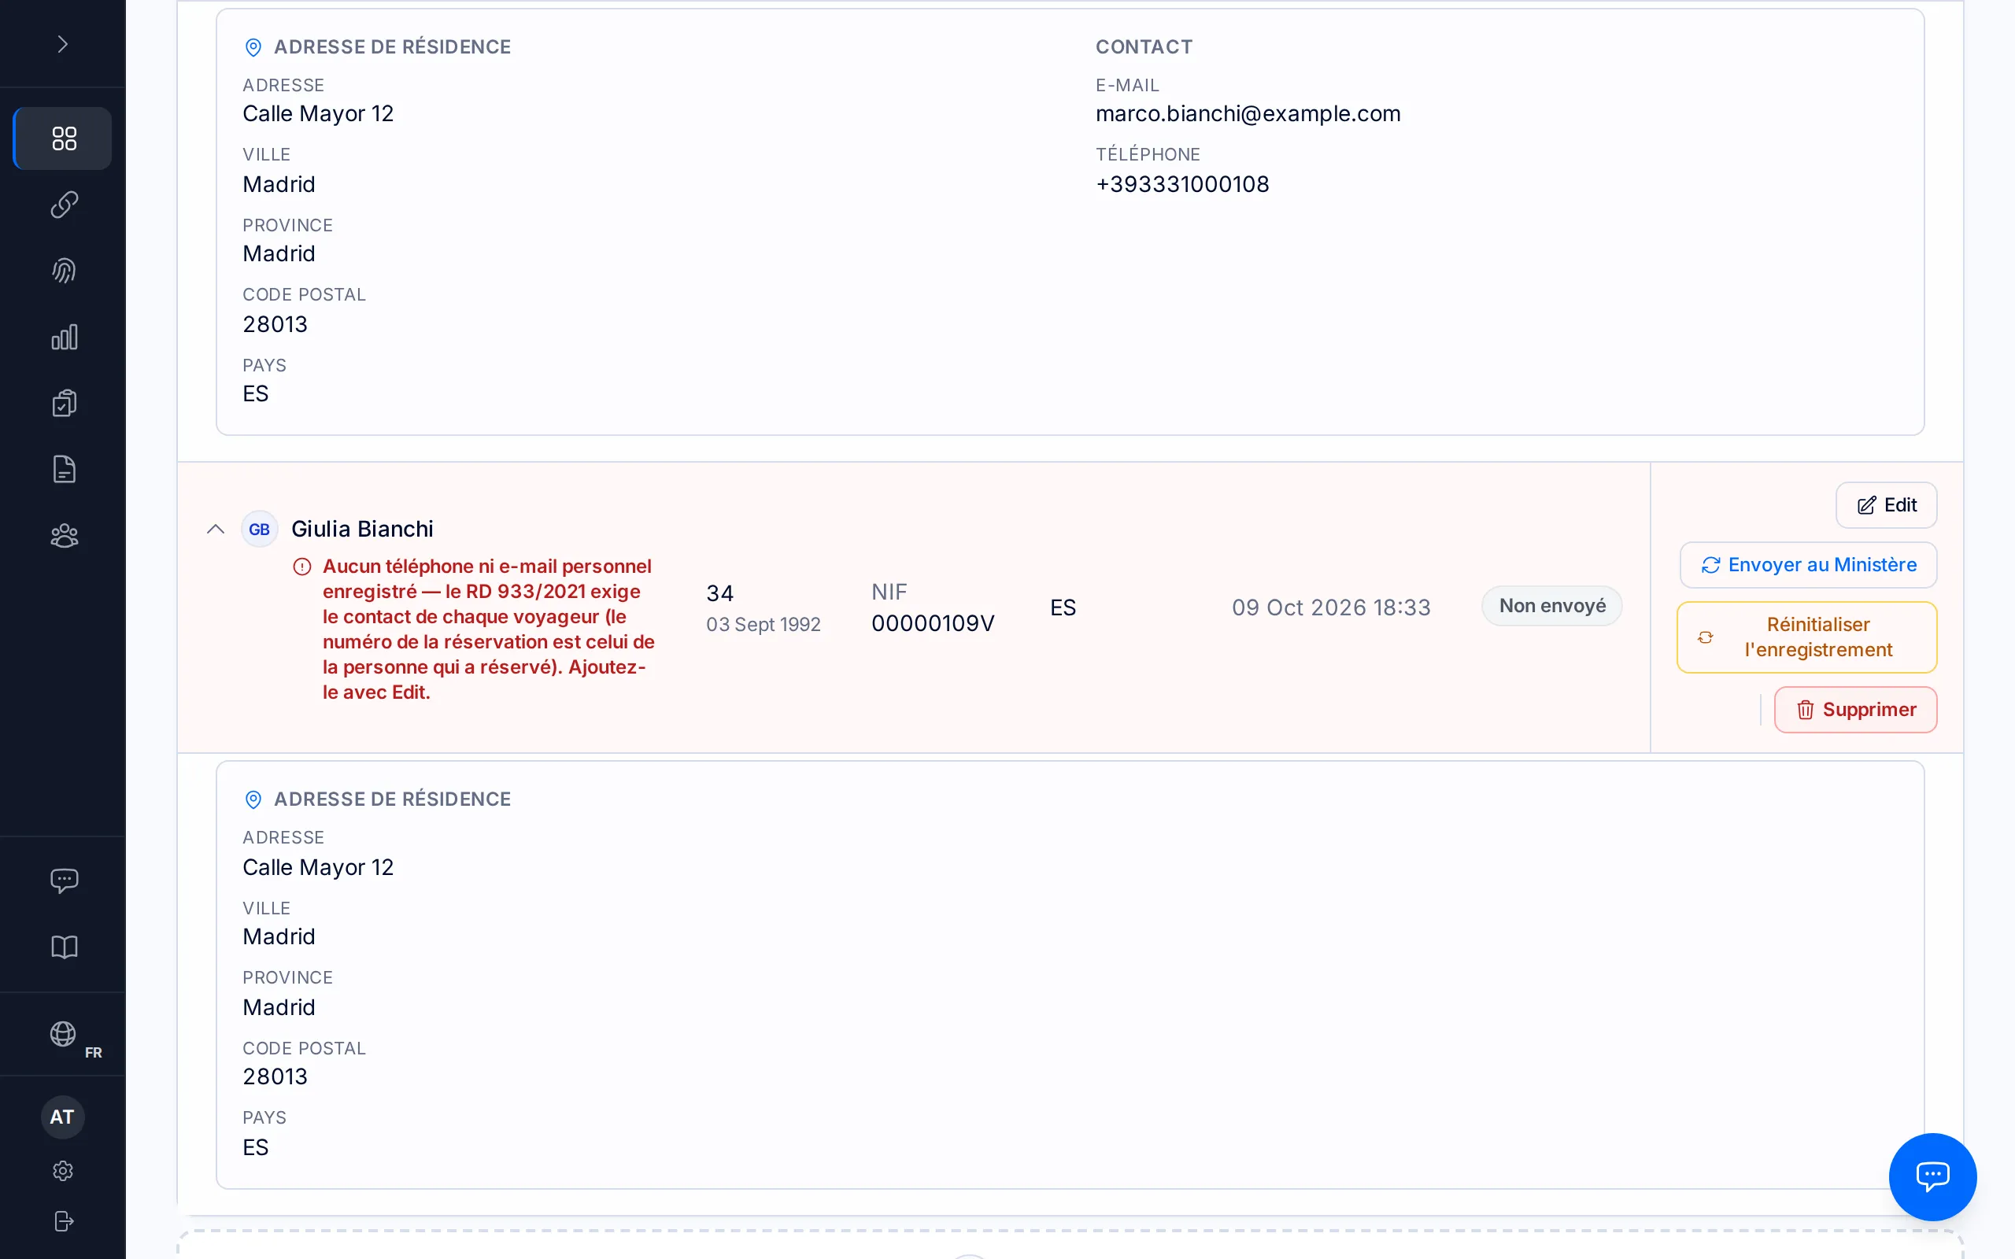
Task: Collapse the Giulia Bianchi guest row
Action: 216,529
